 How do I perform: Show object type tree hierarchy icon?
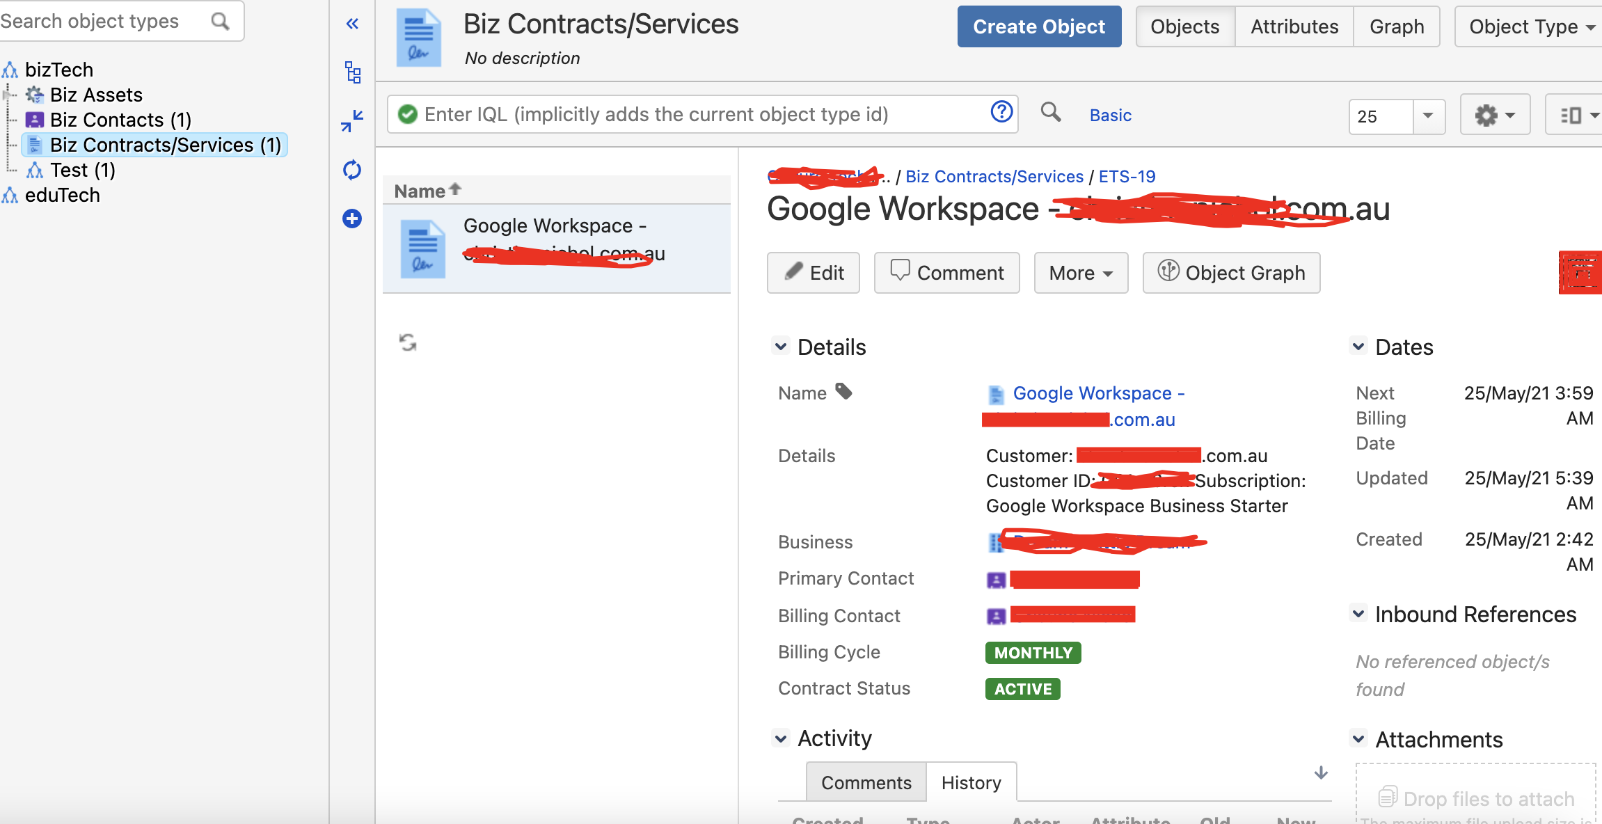point(353,72)
